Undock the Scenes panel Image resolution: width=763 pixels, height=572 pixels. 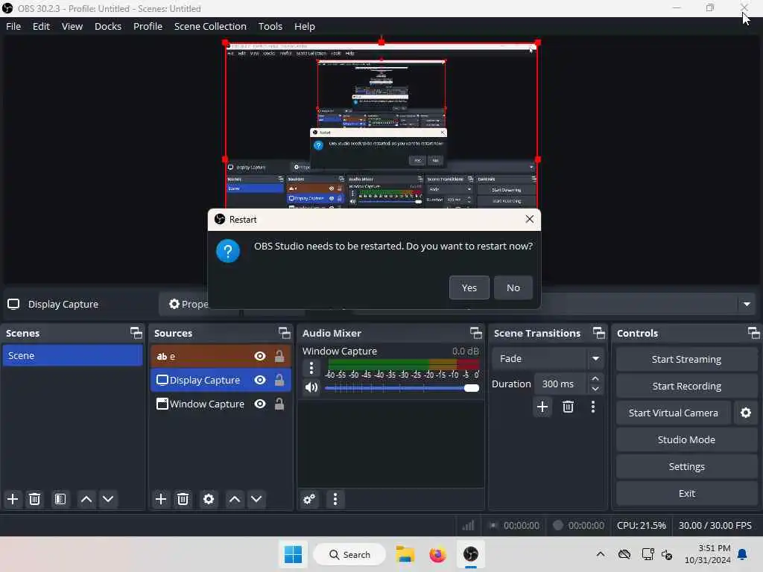[136, 333]
